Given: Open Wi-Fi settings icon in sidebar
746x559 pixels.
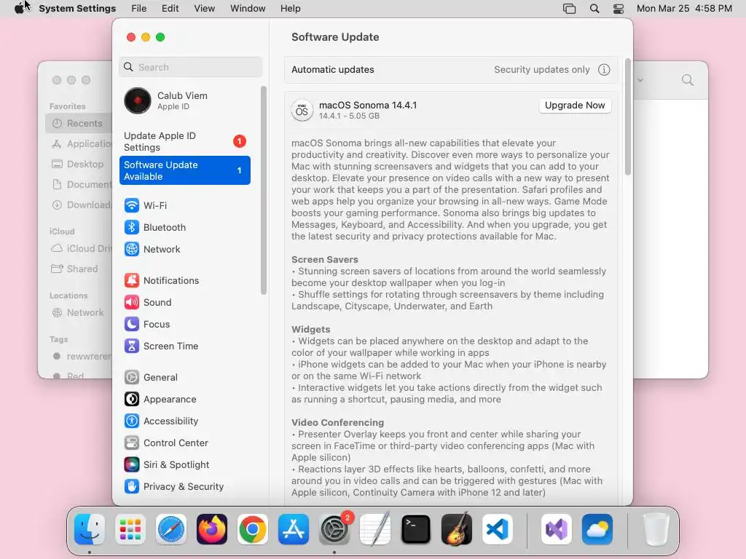Looking at the screenshot, I should click(132, 205).
